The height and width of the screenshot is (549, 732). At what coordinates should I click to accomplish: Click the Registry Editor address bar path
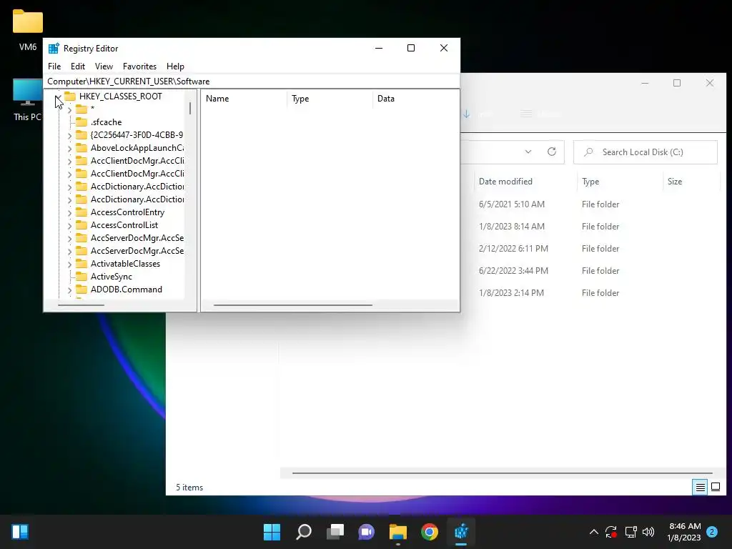(251, 81)
